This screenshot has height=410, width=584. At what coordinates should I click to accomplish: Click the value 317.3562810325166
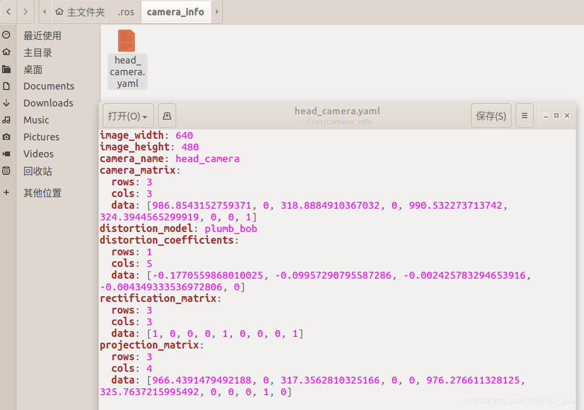click(330, 380)
